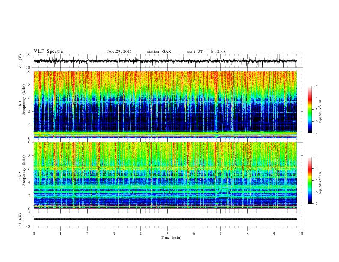Click the "6" kHz tick on ch.2 frequency axis
This screenshot has height=262, width=339.
coord(30,169)
